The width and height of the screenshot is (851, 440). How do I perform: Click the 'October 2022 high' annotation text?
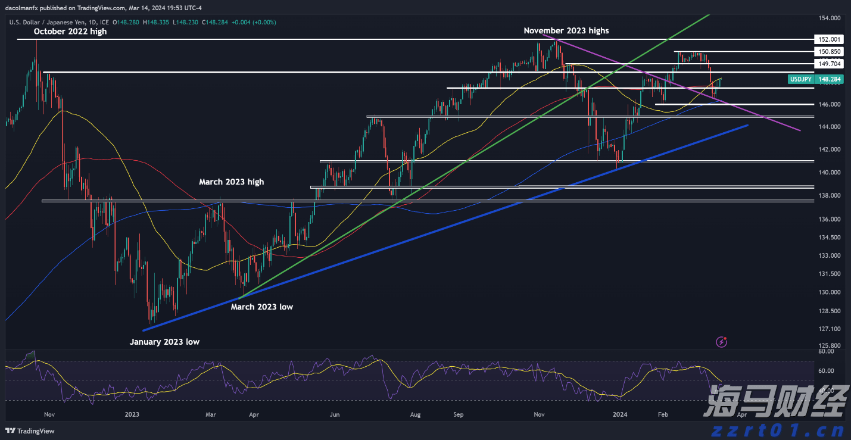pyautogui.click(x=70, y=32)
